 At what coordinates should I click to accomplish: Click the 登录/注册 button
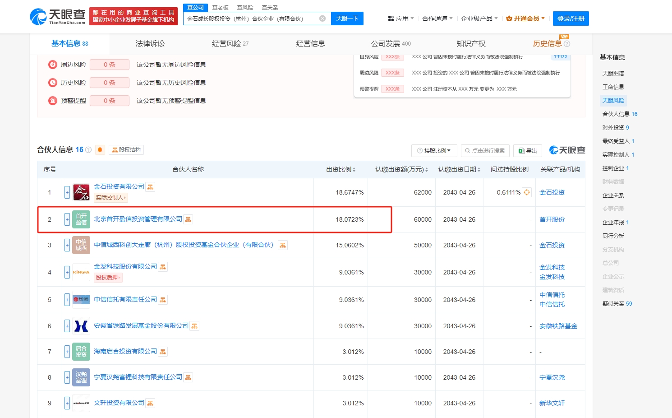[x=571, y=19]
